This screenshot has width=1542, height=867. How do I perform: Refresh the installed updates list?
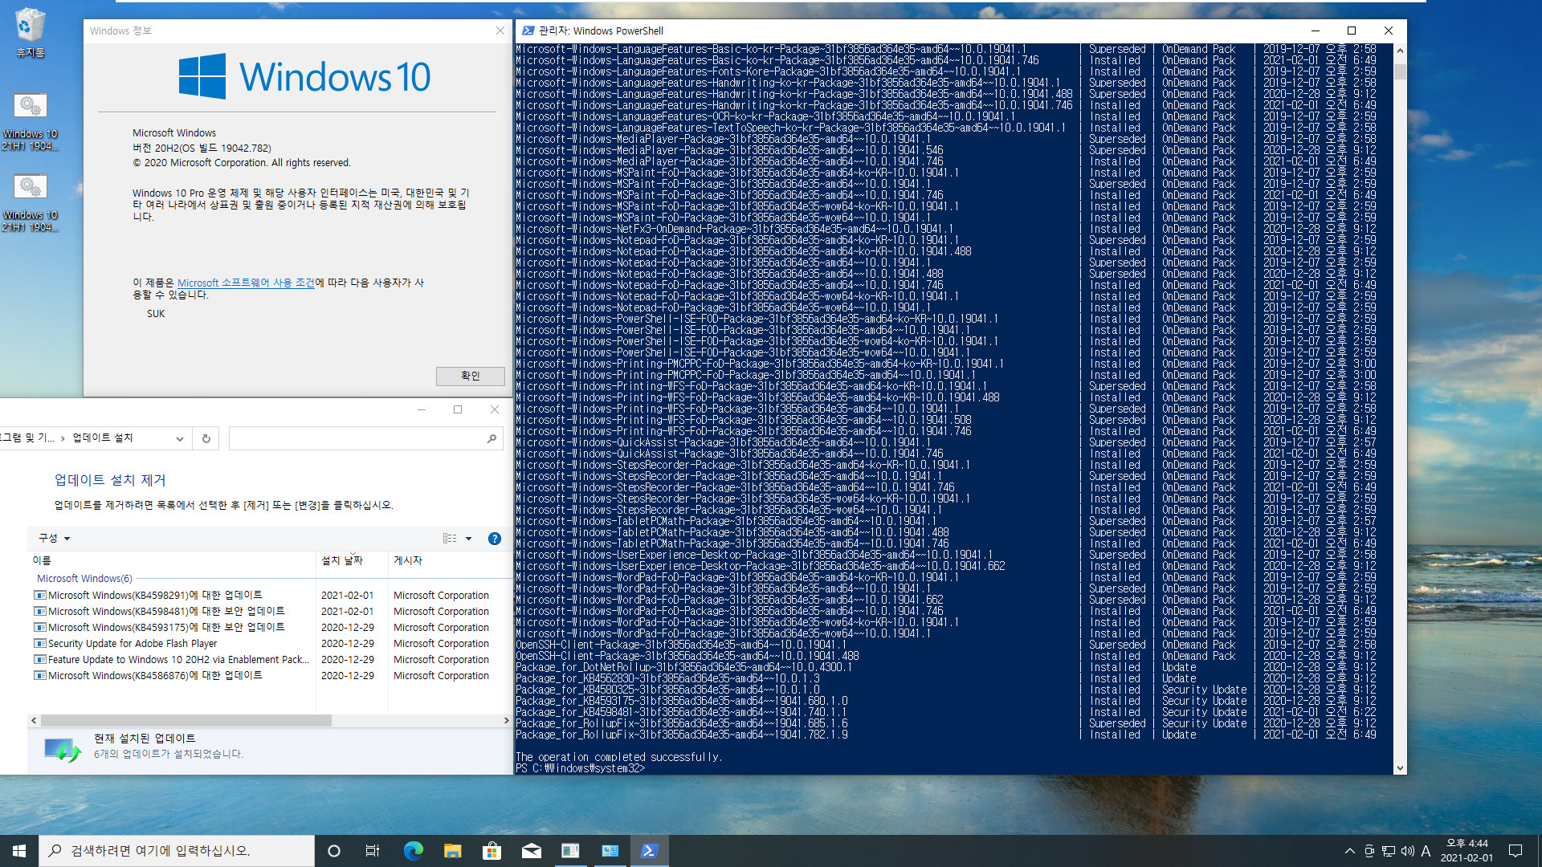click(206, 438)
